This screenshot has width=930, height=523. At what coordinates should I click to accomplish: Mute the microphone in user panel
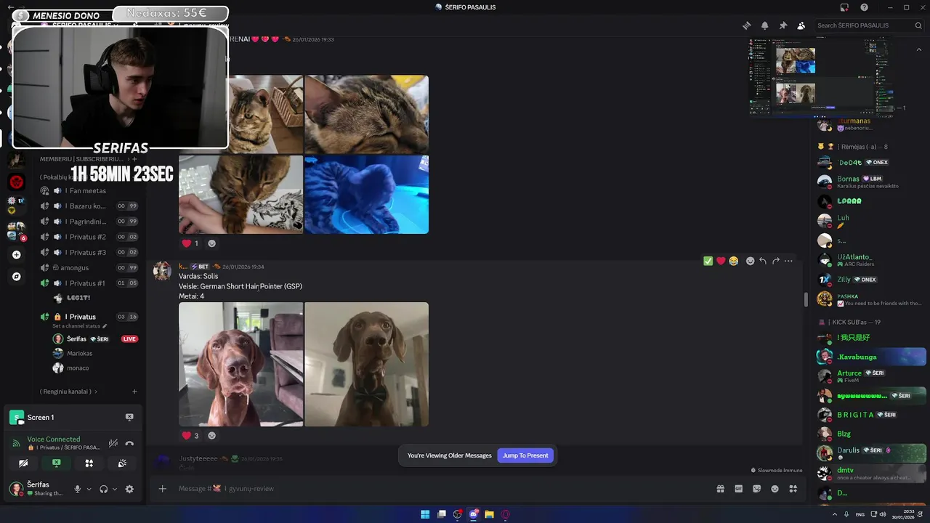coord(77,489)
